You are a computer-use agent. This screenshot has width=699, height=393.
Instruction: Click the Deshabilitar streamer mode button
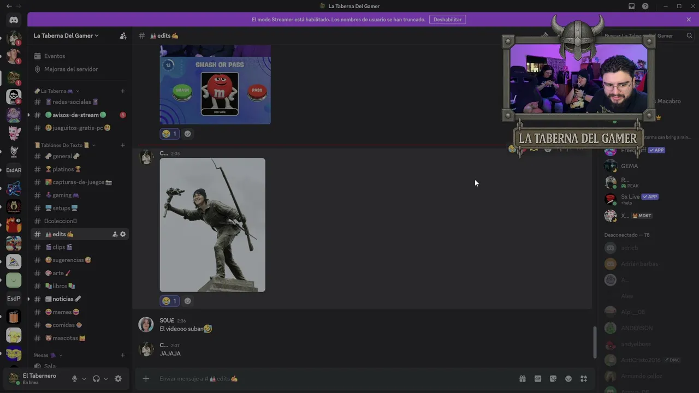click(x=447, y=20)
